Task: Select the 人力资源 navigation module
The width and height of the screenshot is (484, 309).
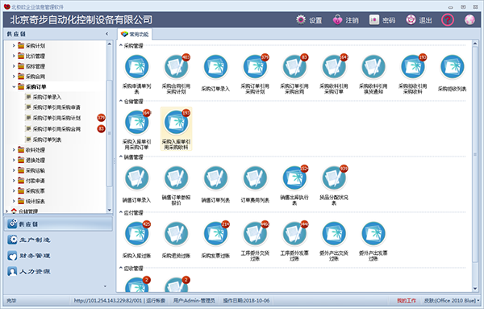Action: [58, 271]
